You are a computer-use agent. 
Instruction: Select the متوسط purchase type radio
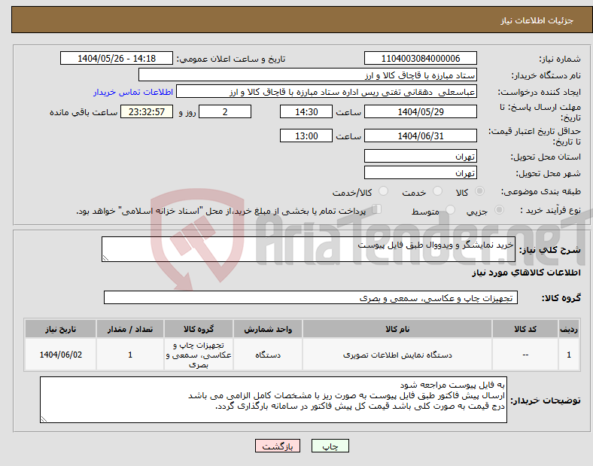[450, 209]
